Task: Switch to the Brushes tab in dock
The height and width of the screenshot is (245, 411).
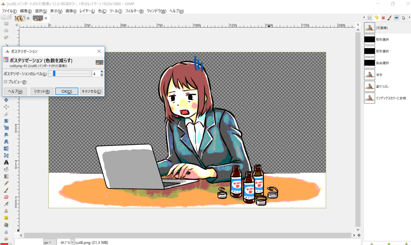Action: pyautogui.click(x=389, y=18)
